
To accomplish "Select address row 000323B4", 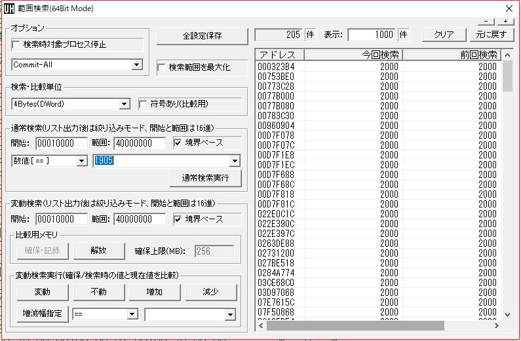I will tap(378, 67).
